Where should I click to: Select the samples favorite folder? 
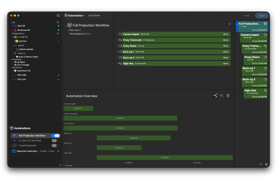tap(21, 62)
